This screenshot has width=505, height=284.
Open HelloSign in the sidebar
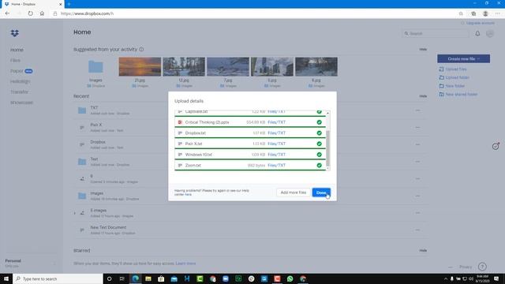pyautogui.click(x=20, y=82)
